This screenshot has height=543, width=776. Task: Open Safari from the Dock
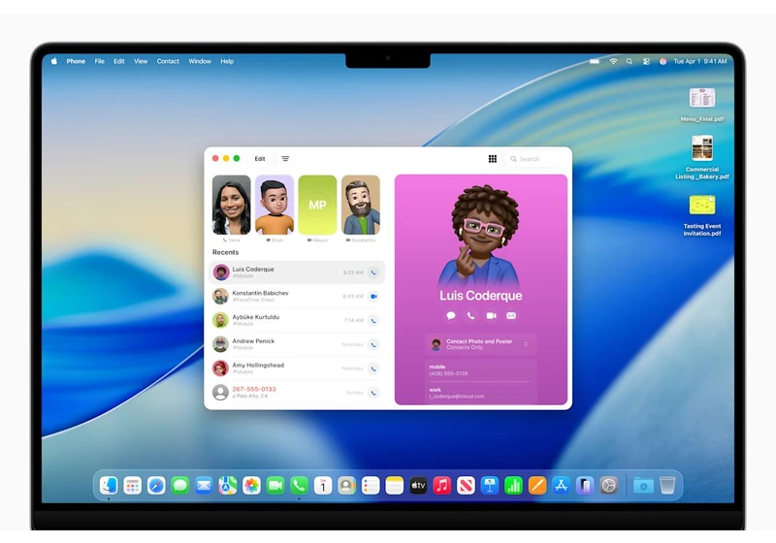coord(156,486)
